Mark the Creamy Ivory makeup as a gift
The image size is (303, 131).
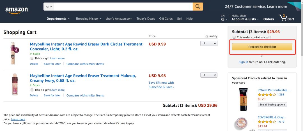[x=32, y=90]
